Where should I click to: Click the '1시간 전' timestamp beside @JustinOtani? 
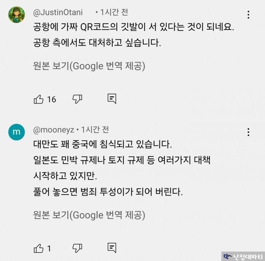[x=114, y=12]
